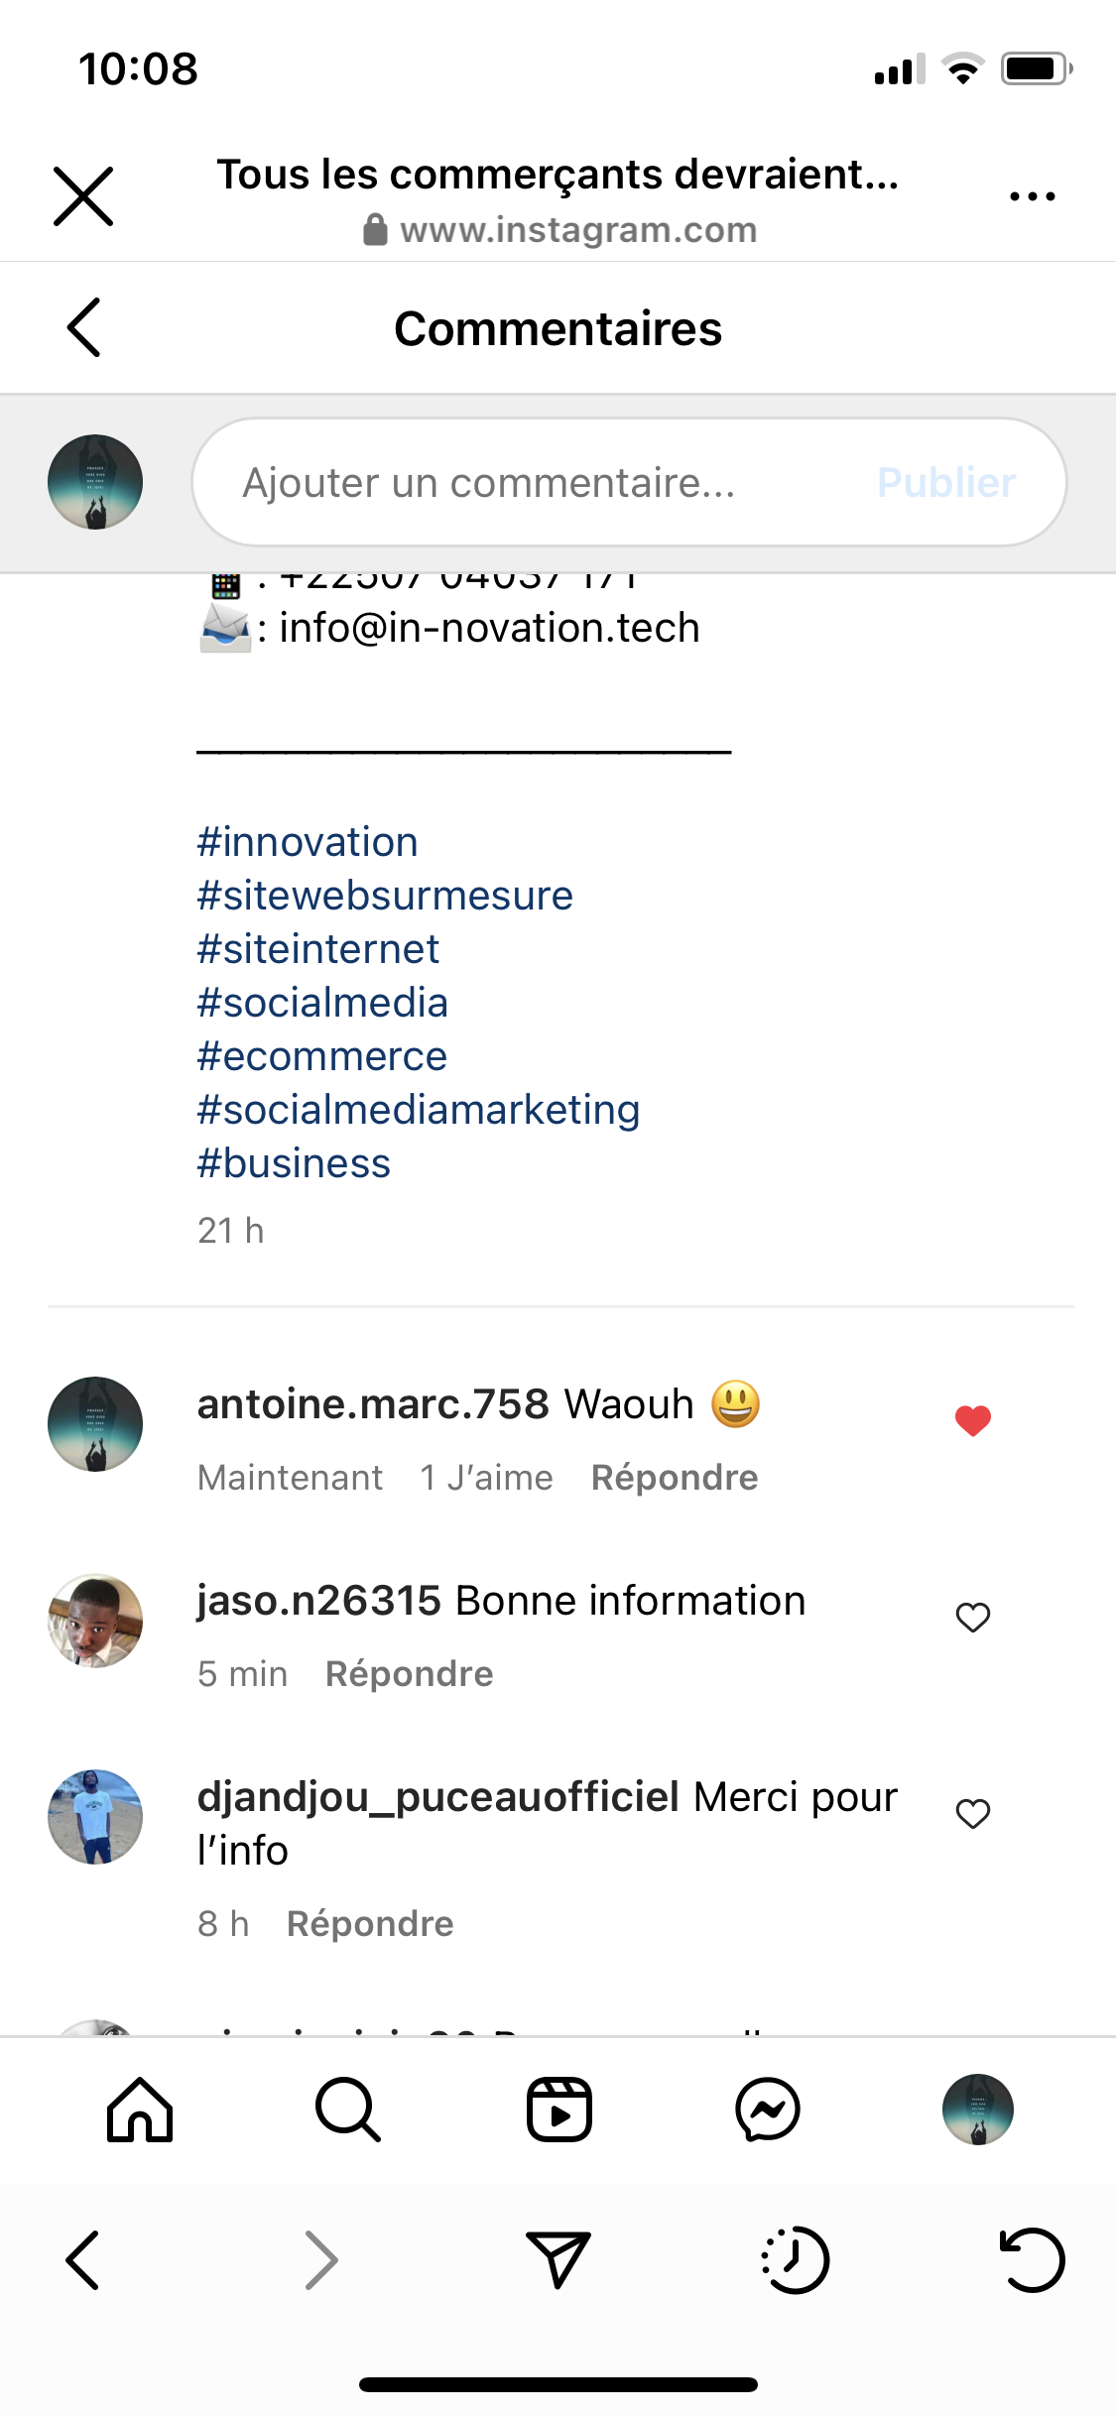Tap the browser share arrow icon
The image size is (1116, 2416).
point(558,2258)
